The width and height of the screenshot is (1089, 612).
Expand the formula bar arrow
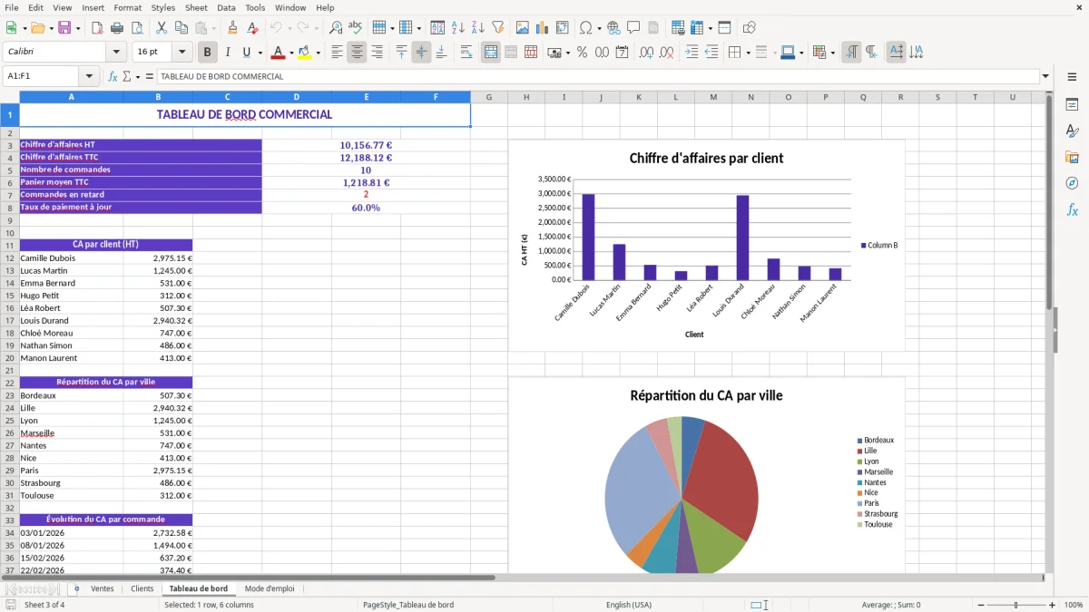point(1045,76)
